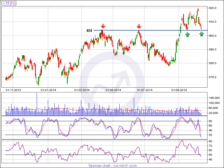Click the 390.0 price axis label
The image size is (224, 168).
(x=213, y=50)
